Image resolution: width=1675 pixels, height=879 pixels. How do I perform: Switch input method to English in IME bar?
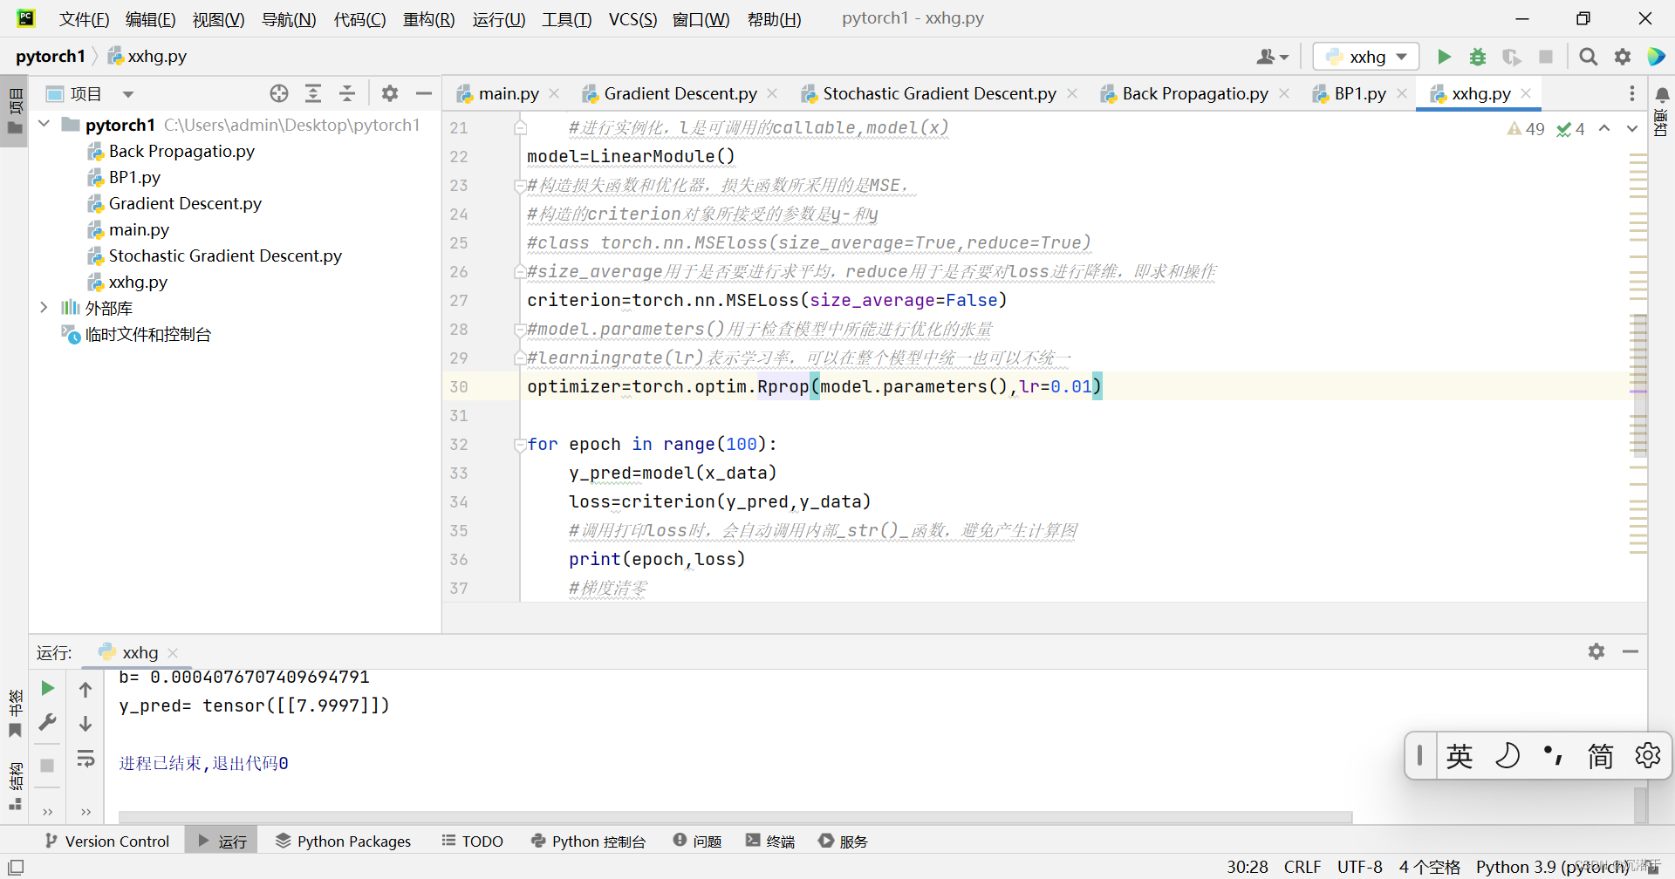1460,756
